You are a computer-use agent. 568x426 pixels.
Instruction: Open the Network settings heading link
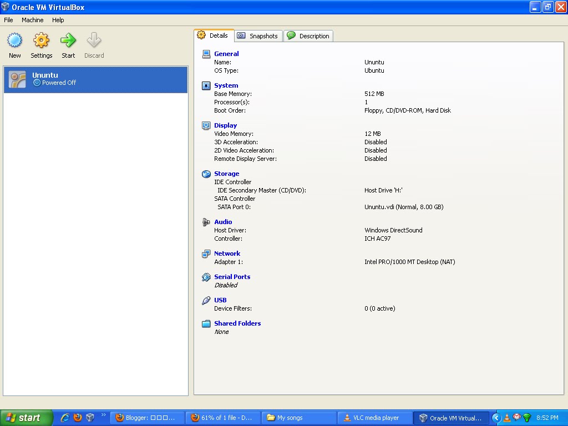tap(227, 253)
